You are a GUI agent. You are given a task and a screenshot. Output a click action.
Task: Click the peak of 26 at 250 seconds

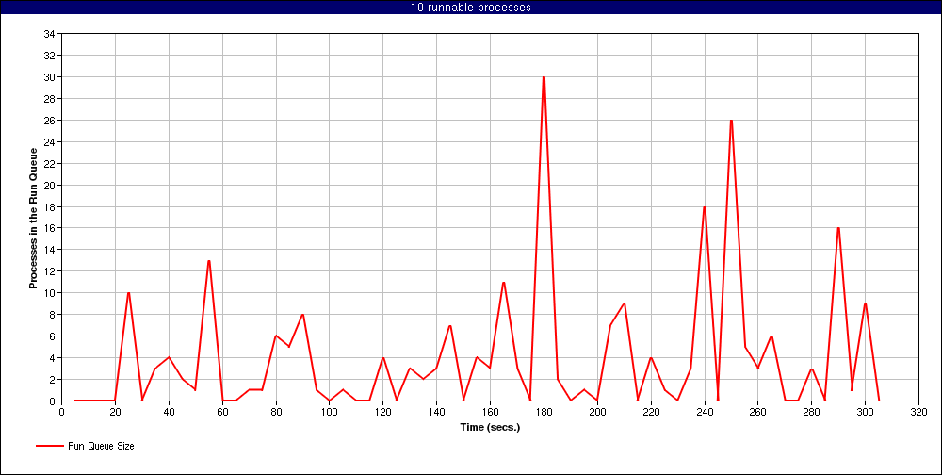(731, 121)
